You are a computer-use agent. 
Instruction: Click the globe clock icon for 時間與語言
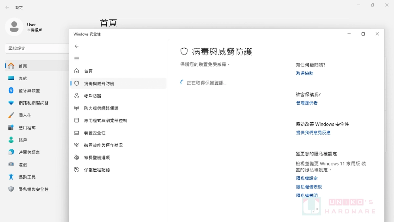click(x=11, y=152)
